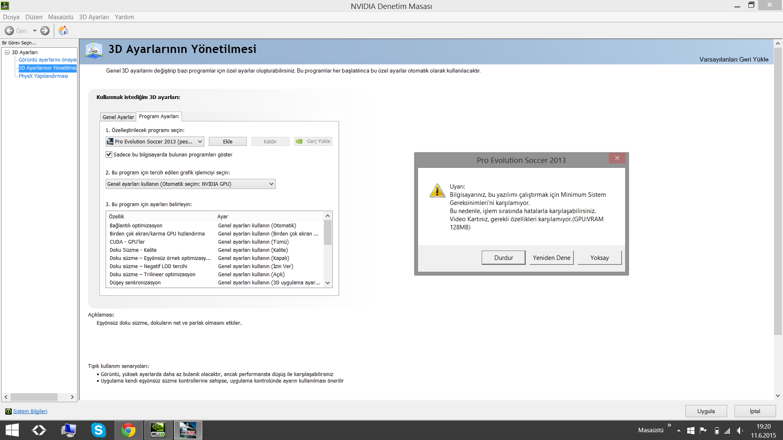The width and height of the screenshot is (783, 440).
Task: Click the warning triangle icon in dialog
Action: pos(437,191)
